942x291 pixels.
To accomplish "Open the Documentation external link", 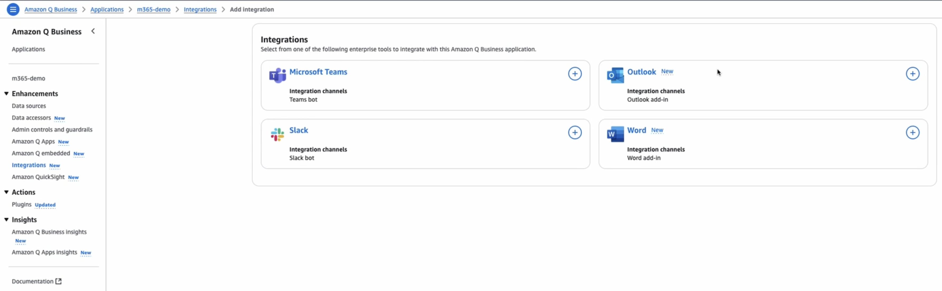I will (x=36, y=281).
